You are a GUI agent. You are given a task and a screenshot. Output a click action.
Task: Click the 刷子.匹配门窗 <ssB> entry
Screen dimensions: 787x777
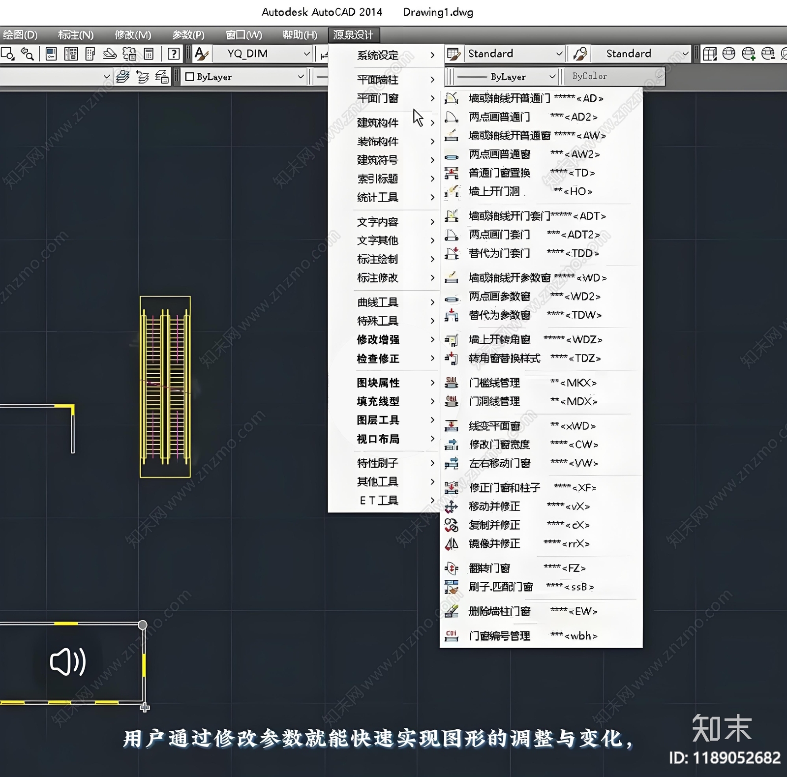[x=541, y=587]
